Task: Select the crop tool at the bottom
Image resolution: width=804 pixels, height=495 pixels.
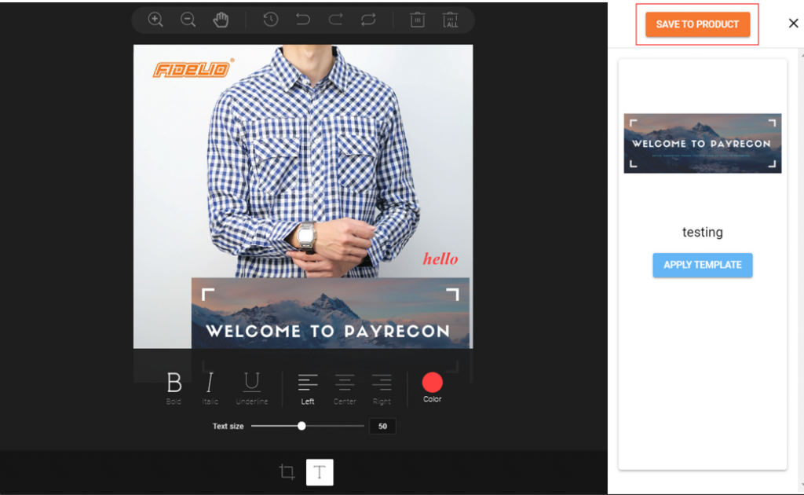Action: point(287,472)
